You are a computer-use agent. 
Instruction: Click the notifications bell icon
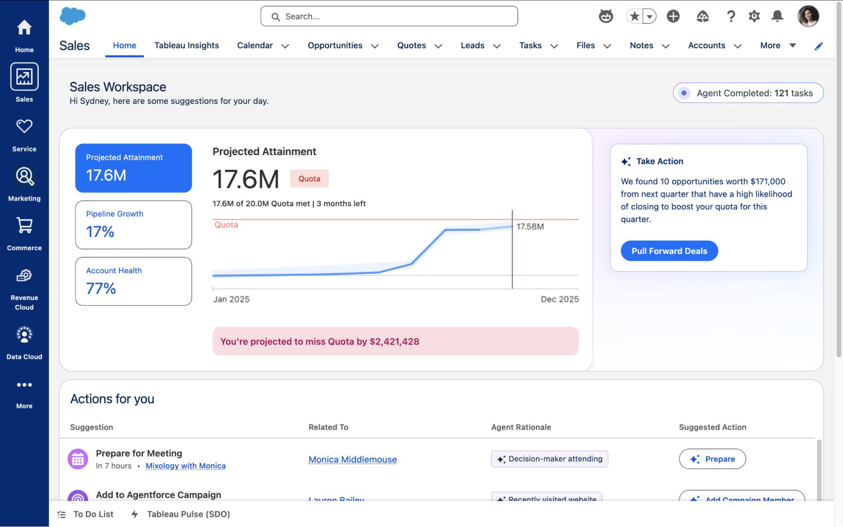777,16
